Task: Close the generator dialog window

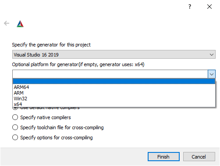Action: pos(209,7)
